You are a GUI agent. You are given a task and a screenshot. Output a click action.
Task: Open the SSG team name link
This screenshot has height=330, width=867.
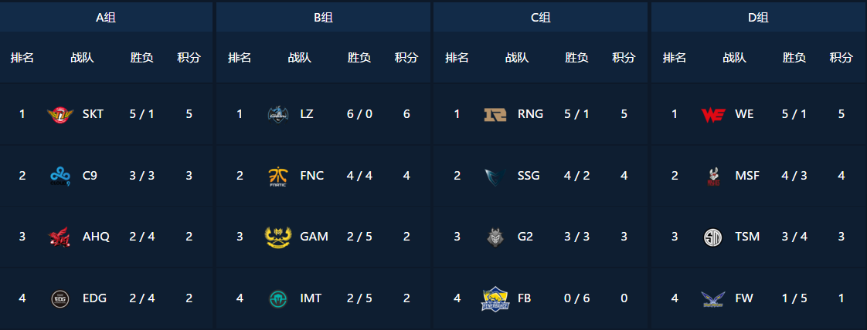[529, 176]
